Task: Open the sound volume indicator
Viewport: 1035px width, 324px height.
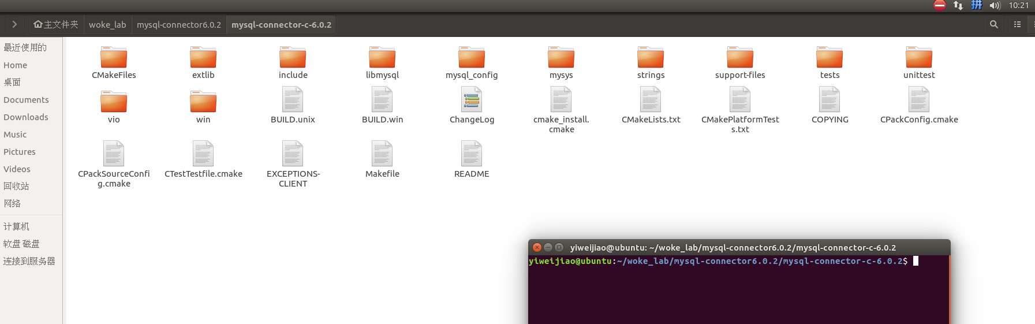Action: point(994,5)
